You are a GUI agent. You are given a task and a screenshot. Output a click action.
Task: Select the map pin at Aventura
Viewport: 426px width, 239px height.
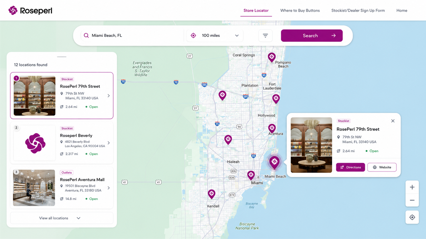point(272,129)
